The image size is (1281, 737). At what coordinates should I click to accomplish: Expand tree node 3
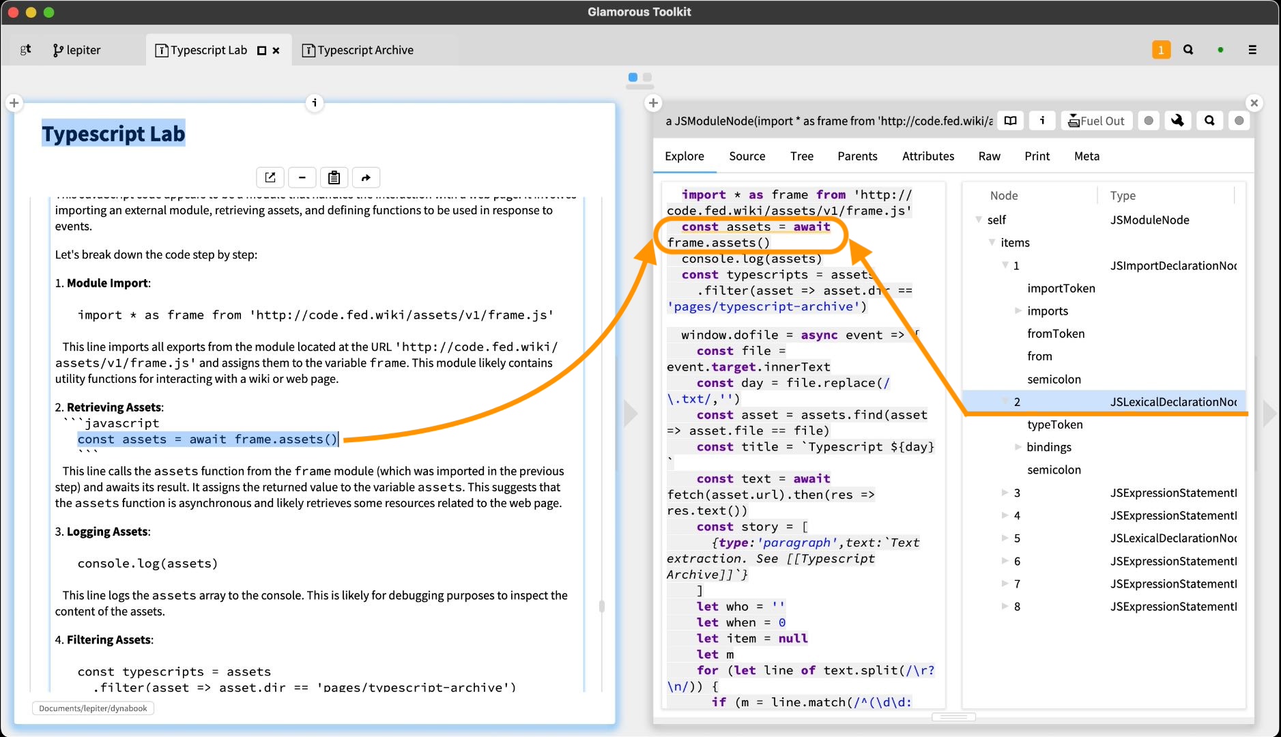click(x=1005, y=492)
